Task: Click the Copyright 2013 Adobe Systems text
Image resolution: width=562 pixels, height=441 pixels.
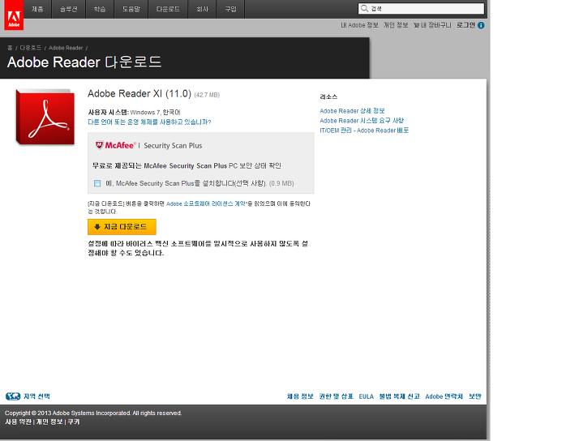Action: pyautogui.click(x=93, y=413)
